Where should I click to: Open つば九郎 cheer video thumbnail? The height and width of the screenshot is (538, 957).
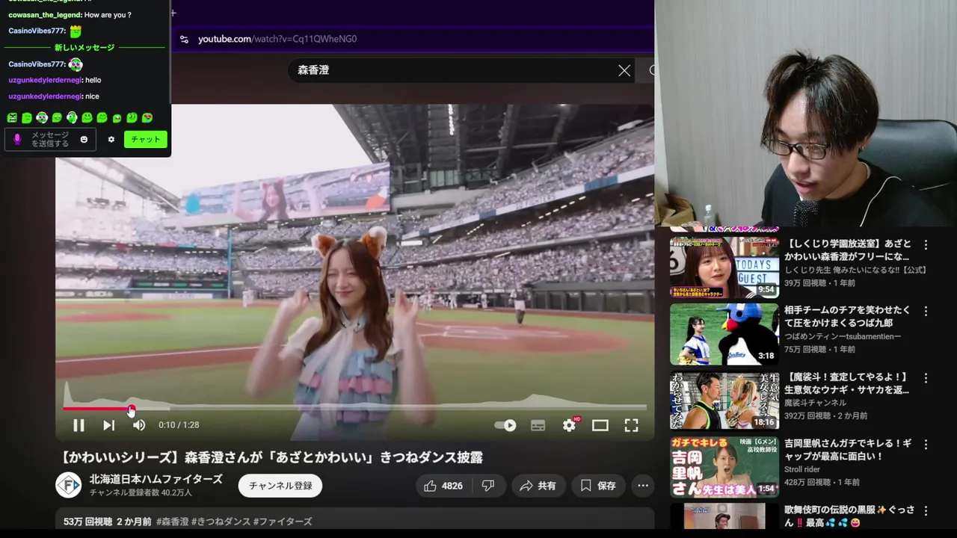tap(724, 334)
